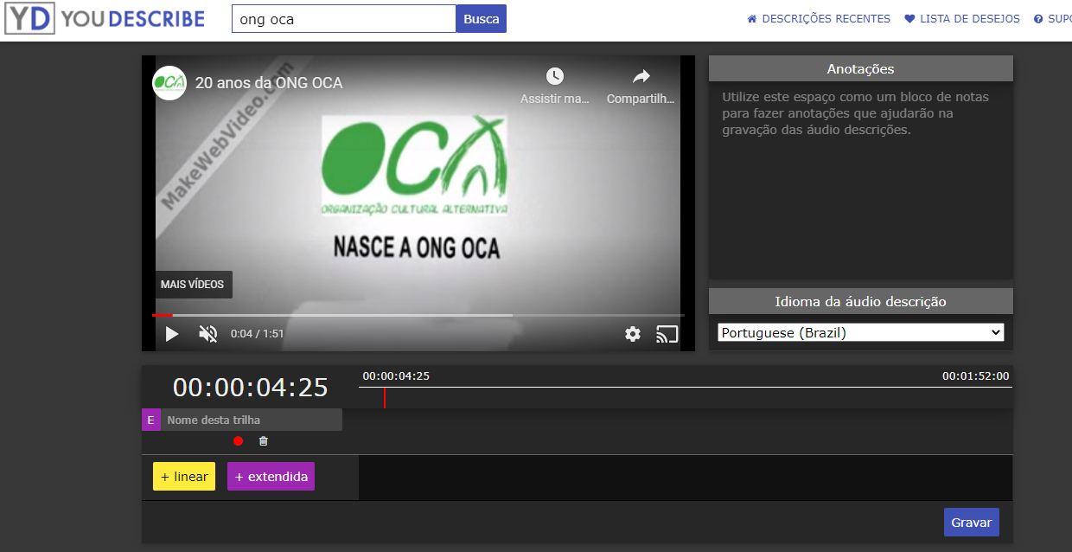The width and height of the screenshot is (1072, 552).
Task: Delete the track with the trash icon
Action: pyautogui.click(x=264, y=441)
